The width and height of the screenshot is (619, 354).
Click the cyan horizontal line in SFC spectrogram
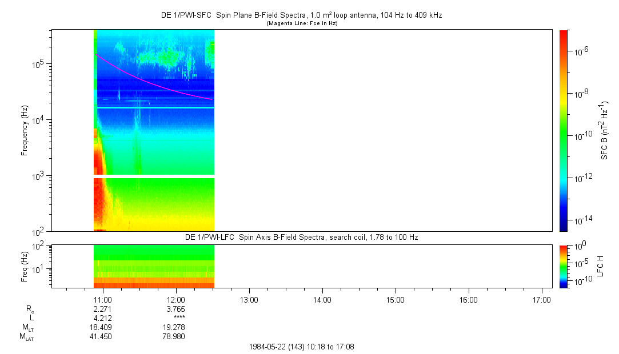[154, 107]
